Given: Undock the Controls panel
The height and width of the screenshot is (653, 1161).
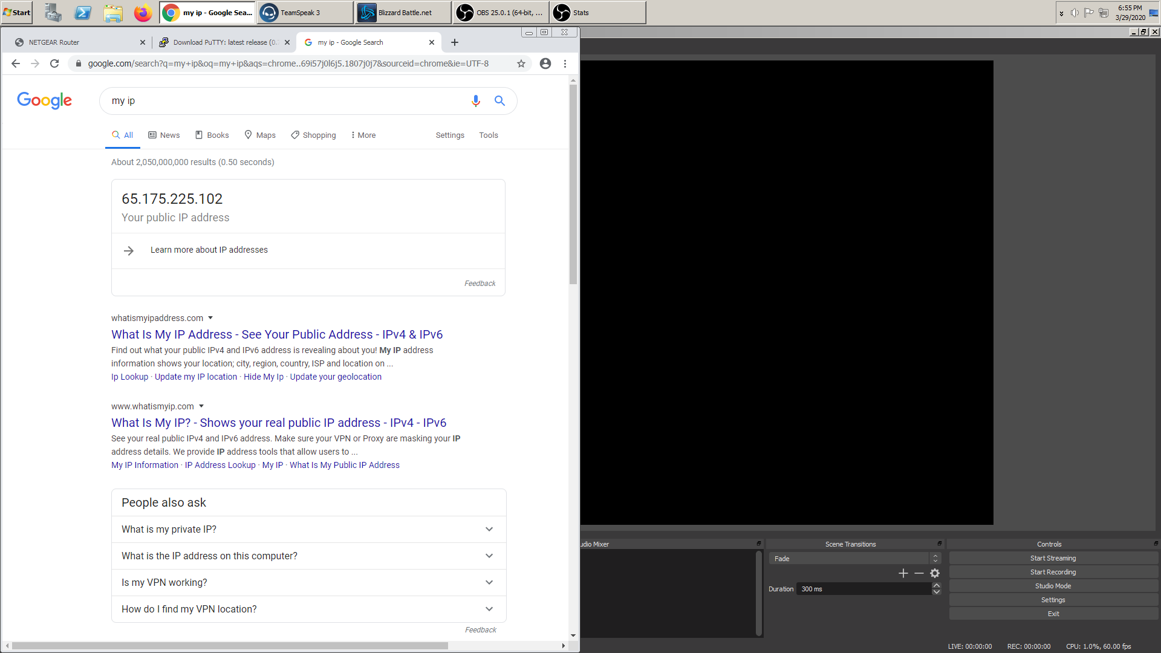Looking at the screenshot, I should coord(1156,544).
